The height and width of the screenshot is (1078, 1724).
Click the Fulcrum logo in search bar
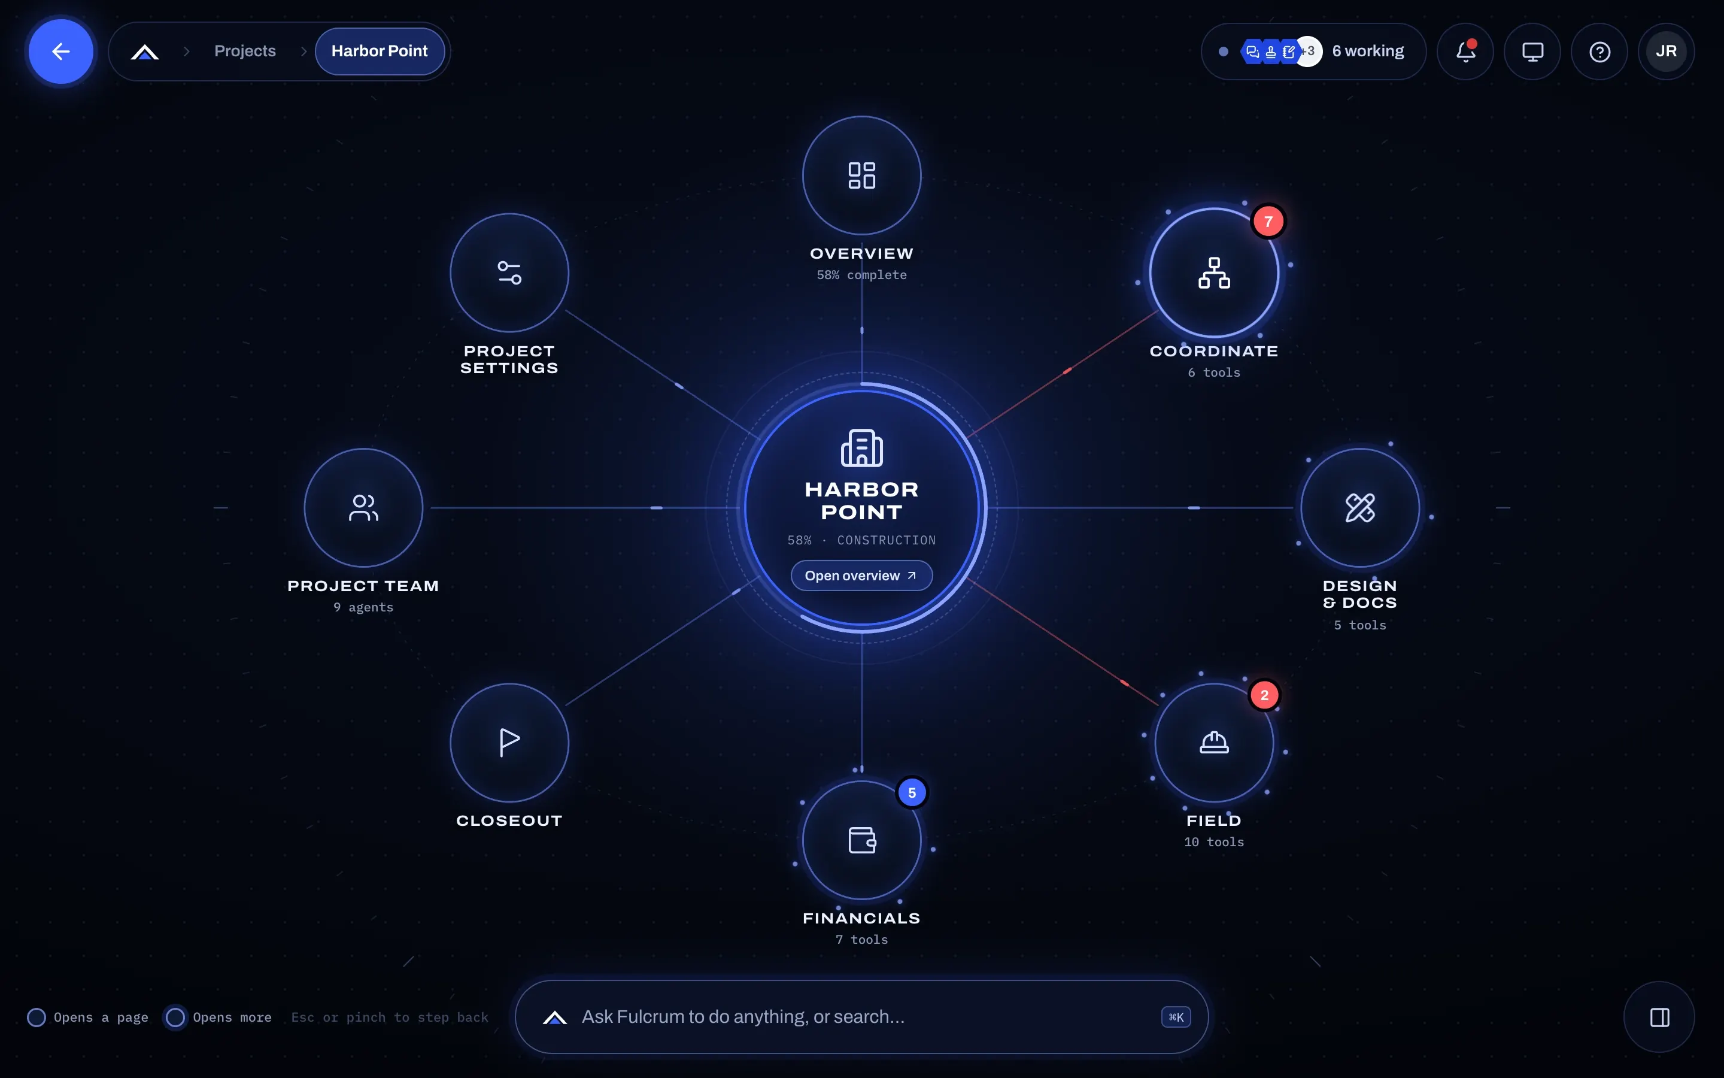(554, 1018)
